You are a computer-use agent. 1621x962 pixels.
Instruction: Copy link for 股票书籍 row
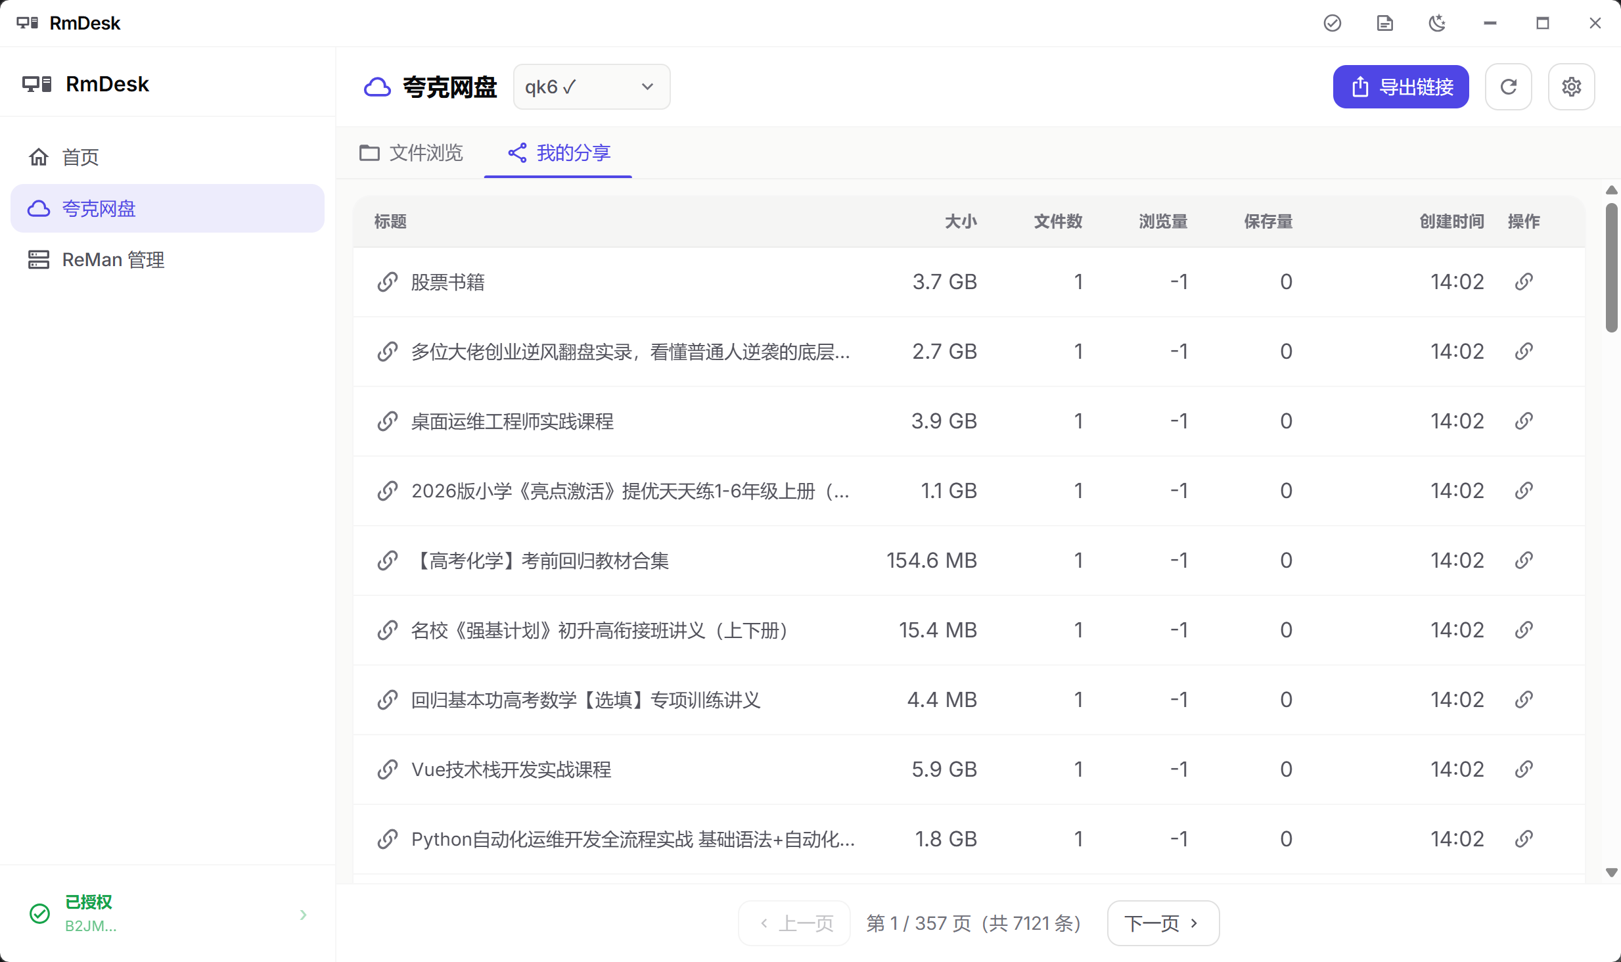(1524, 282)
